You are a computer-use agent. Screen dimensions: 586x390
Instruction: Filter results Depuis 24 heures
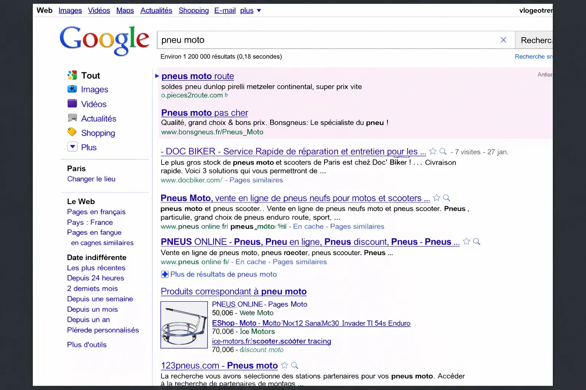coord(95,278)
